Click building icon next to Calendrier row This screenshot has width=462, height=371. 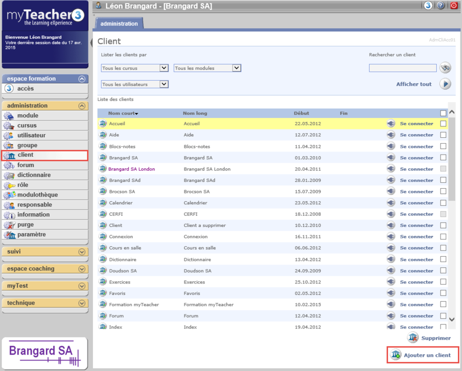point(103,203)
